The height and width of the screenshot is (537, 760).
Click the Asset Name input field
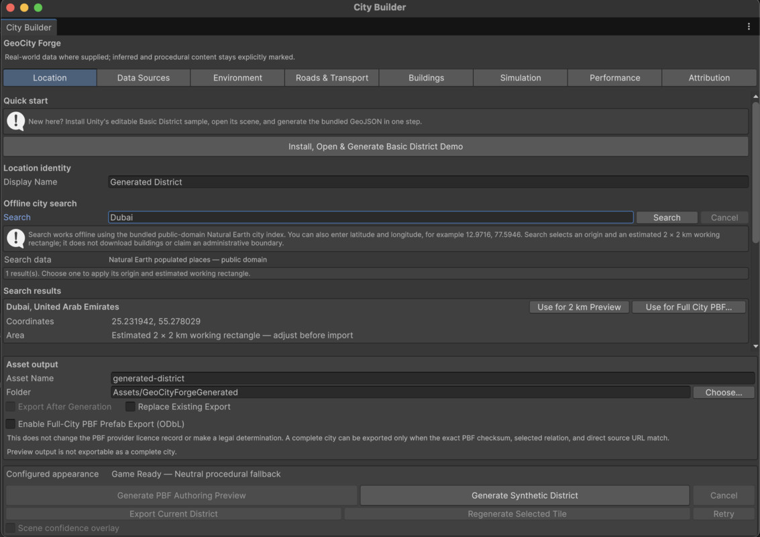[x=433, y=378]
